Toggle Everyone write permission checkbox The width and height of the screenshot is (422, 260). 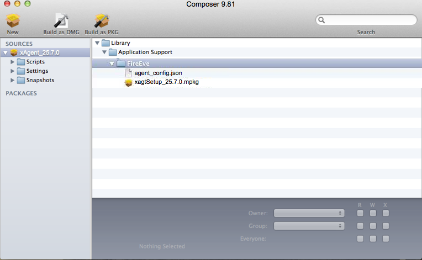373,238
